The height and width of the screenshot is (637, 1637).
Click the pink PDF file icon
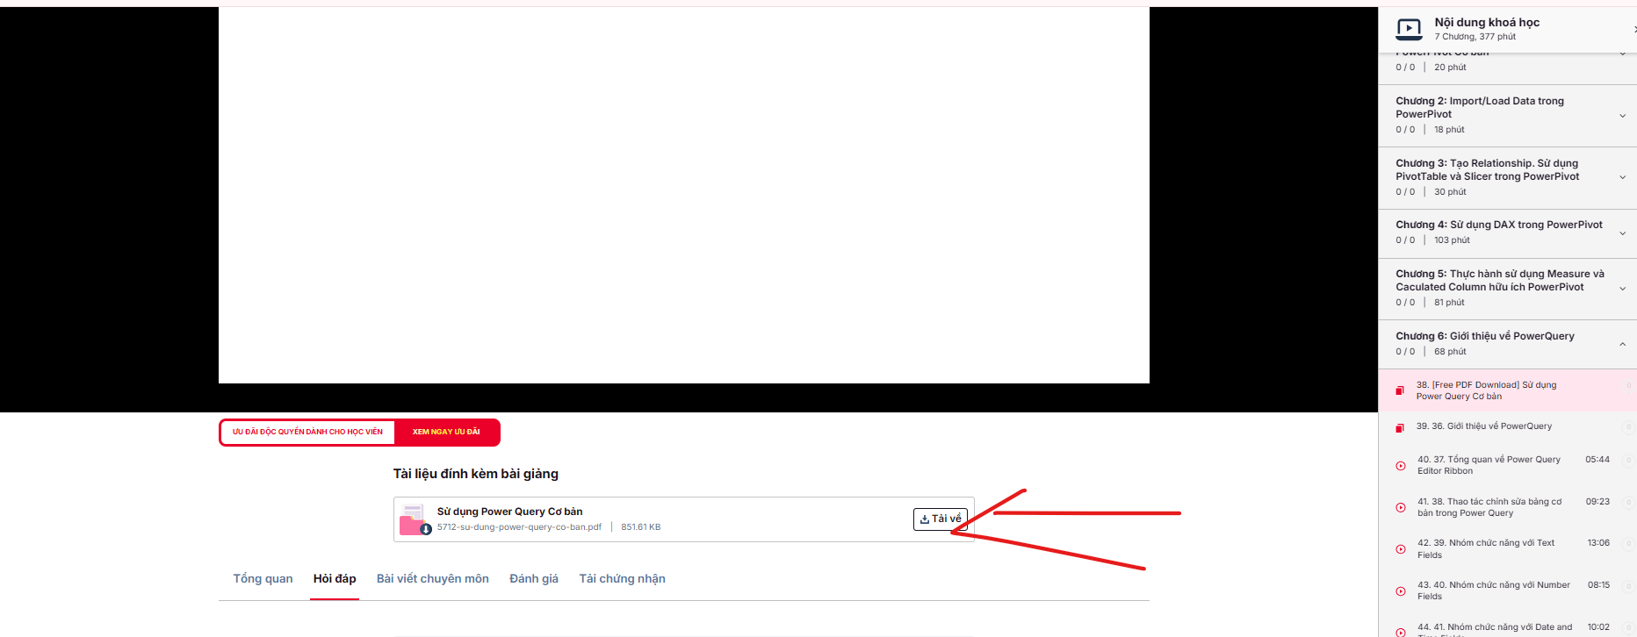point(415,519)
